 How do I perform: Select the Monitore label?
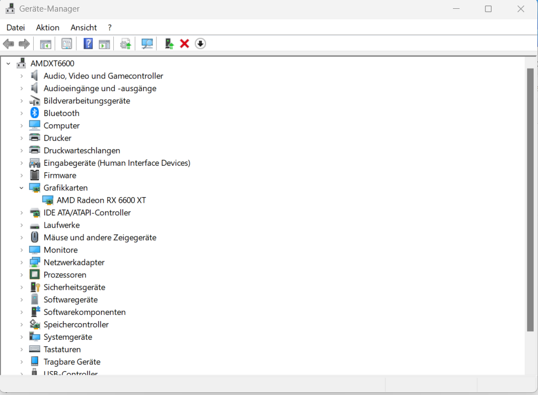point(61,250)
